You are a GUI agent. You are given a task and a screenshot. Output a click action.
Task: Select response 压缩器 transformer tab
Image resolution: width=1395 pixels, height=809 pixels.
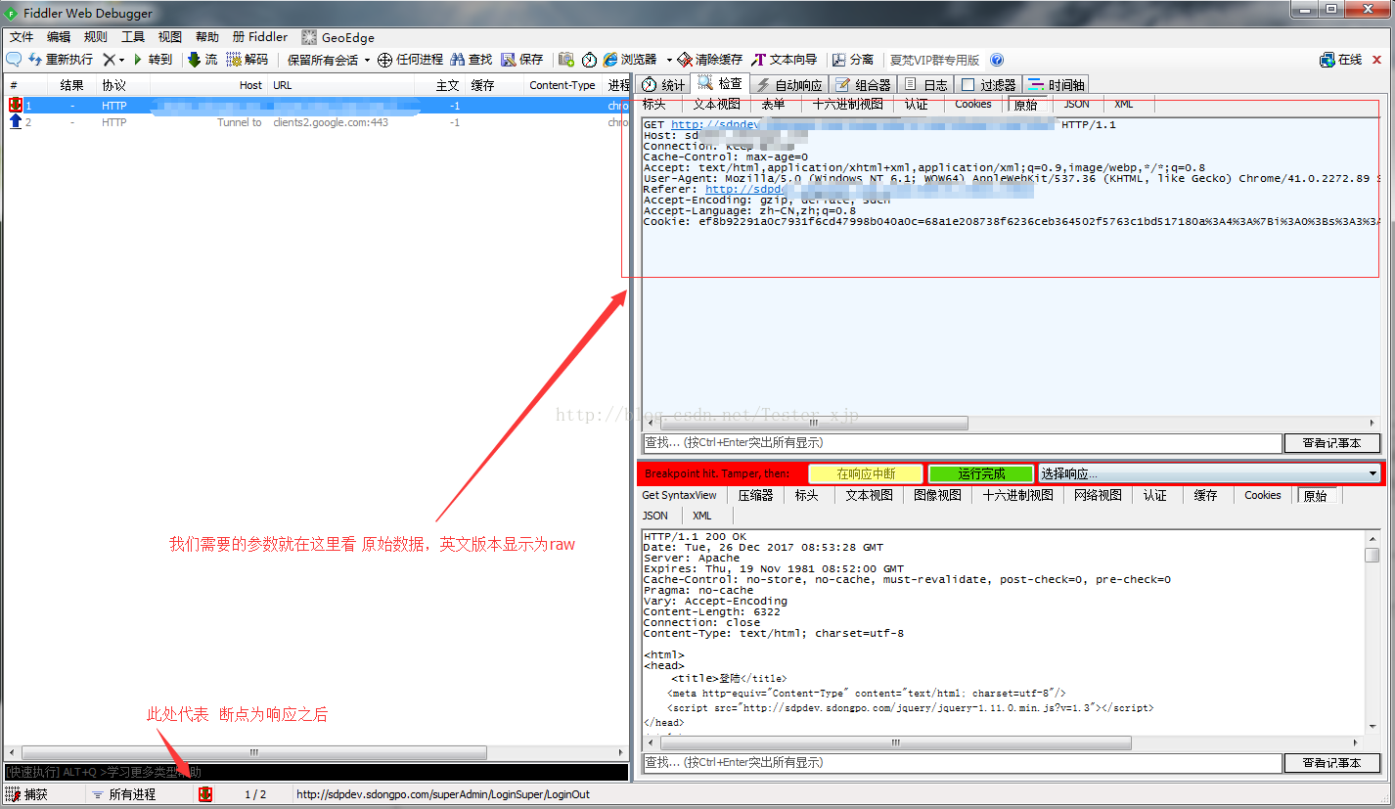[755, 495]
